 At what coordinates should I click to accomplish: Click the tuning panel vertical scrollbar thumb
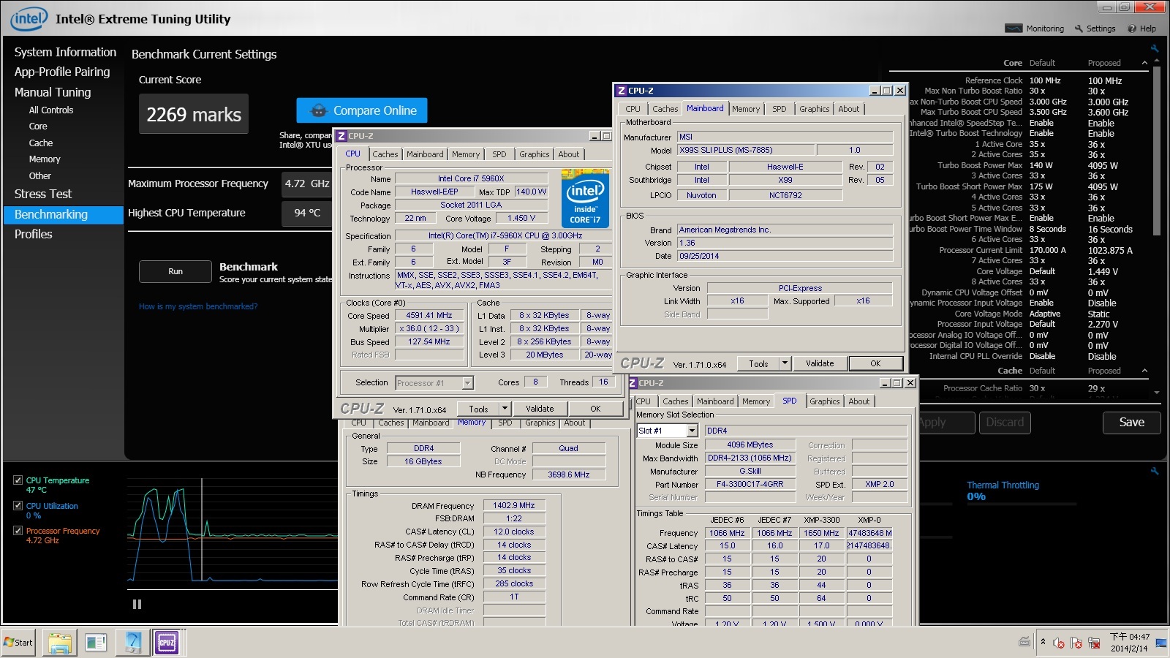[1156, 150]
